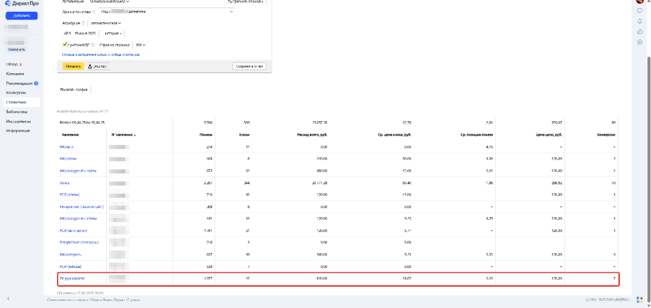Click the Пополнить balance button
651x308 pixels.
point(16,49)
